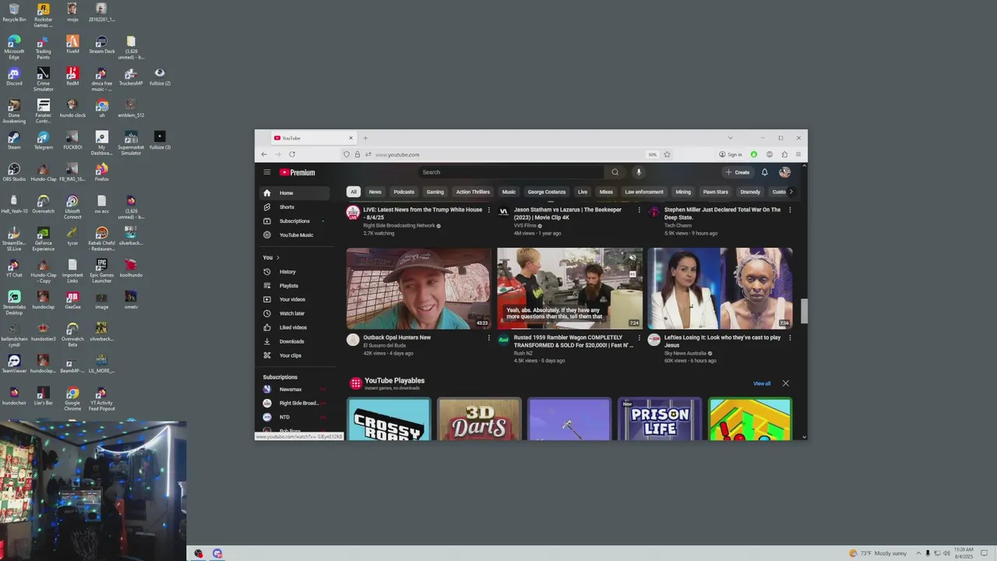The height and width of the screenshot is (561, 997).
Task: Open Downloads in the sidebar
Action: 294,341
